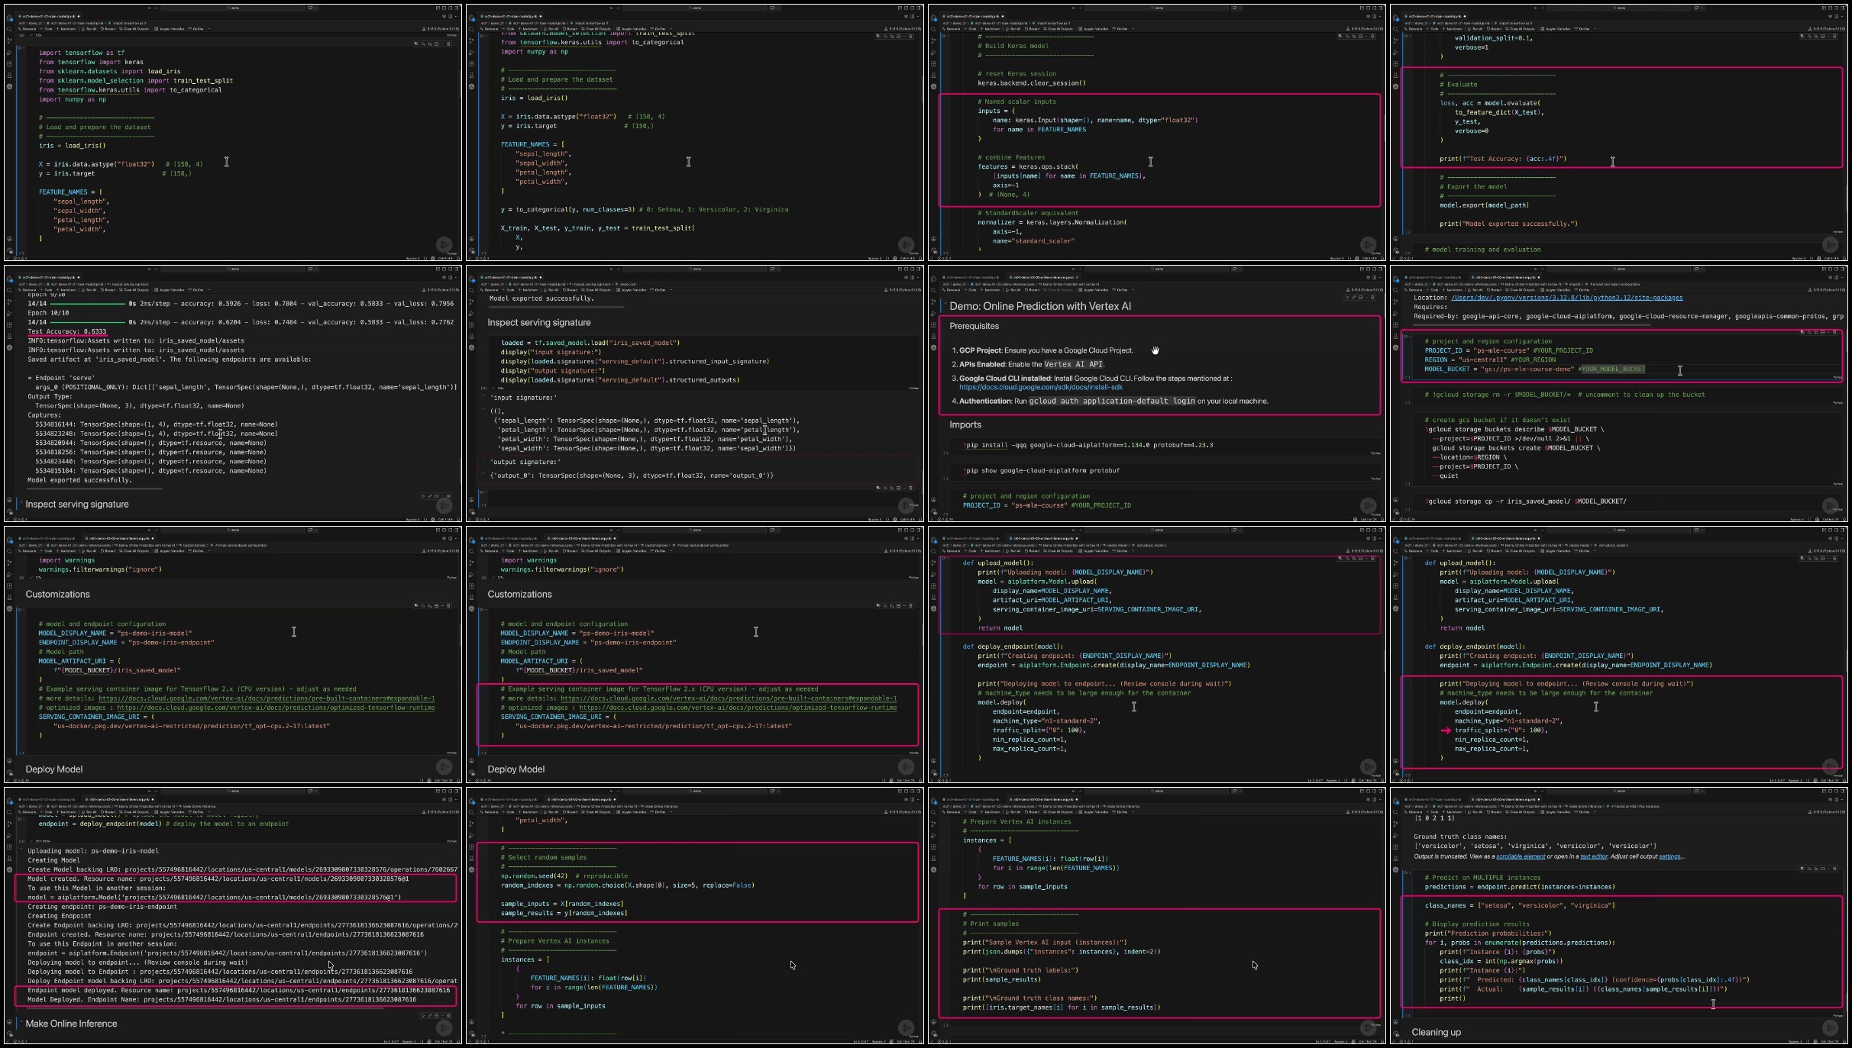The image size is (1852, 1048).
Task: Open Explorer icon in the PROJECT_ID configuration frame
Action: 1395,279
